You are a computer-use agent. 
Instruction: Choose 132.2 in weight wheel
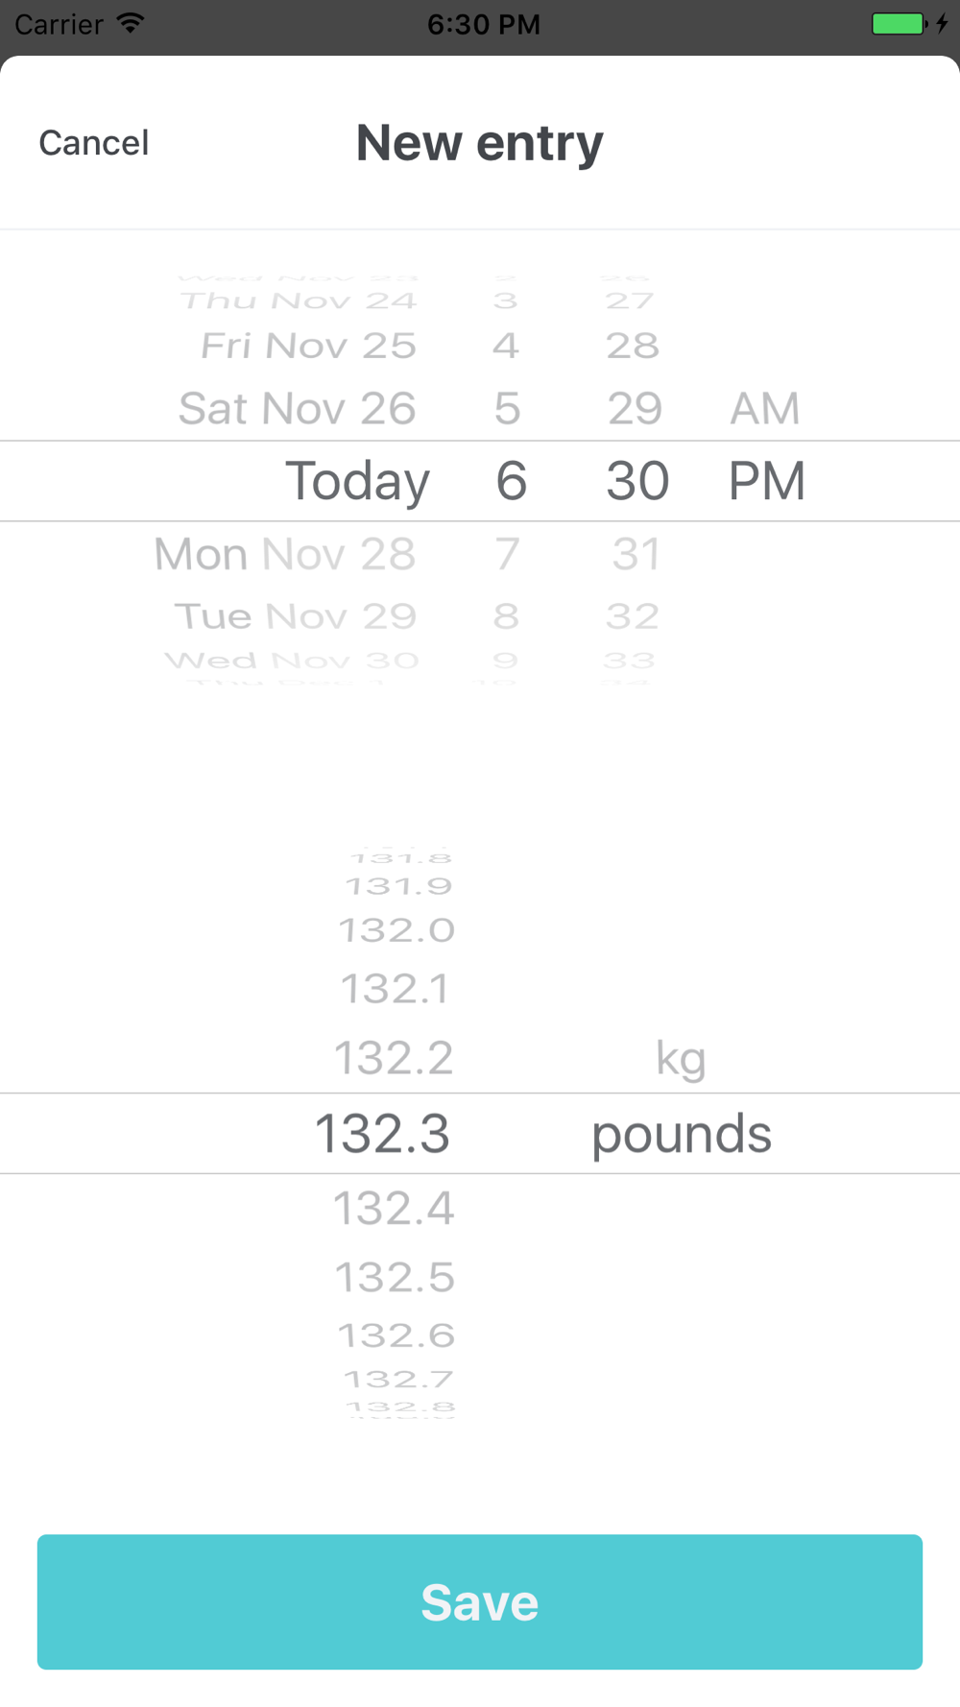pos(394,1058)
